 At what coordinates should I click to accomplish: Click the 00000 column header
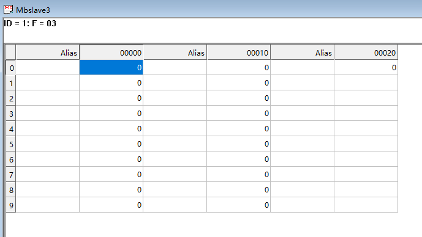pyautogui.click(x=111, y=53)
